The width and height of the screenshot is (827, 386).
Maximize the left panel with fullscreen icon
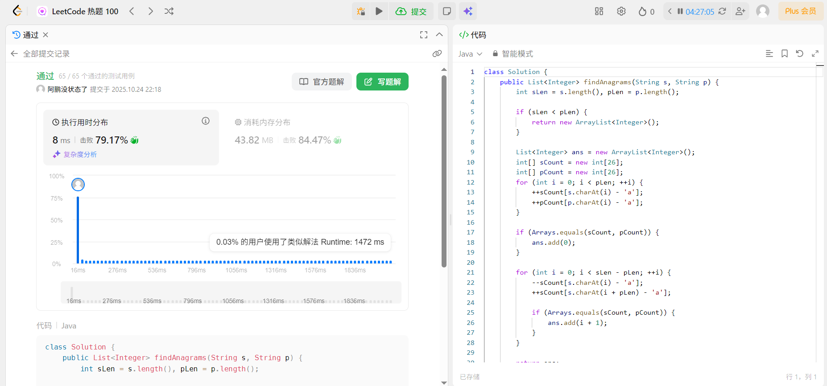(424, 35)
